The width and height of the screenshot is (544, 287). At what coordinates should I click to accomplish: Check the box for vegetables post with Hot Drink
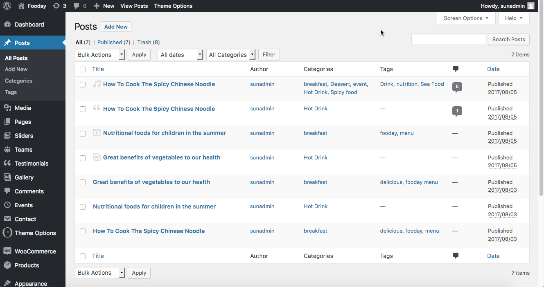[x=83, y=158]
